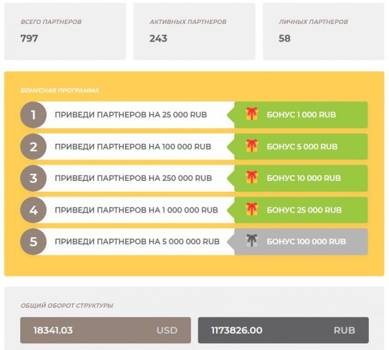Screen dimensions: 389x350
Task: Click ПРИВЕДИ ПАРТНЕРОВ НА 1 000 000 RUB row
Action: pos(136,210)
